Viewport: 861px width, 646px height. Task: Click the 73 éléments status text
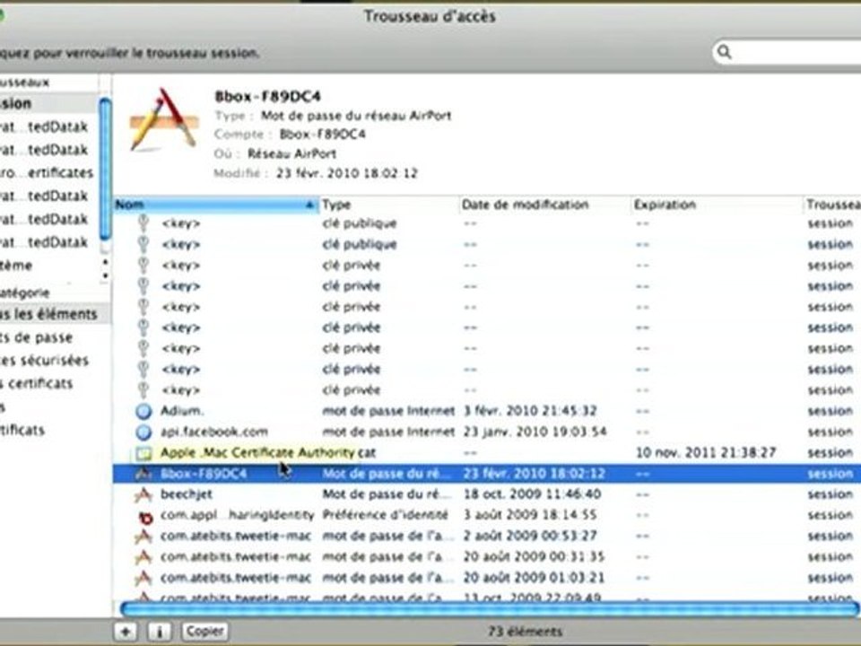coord(525,632)
